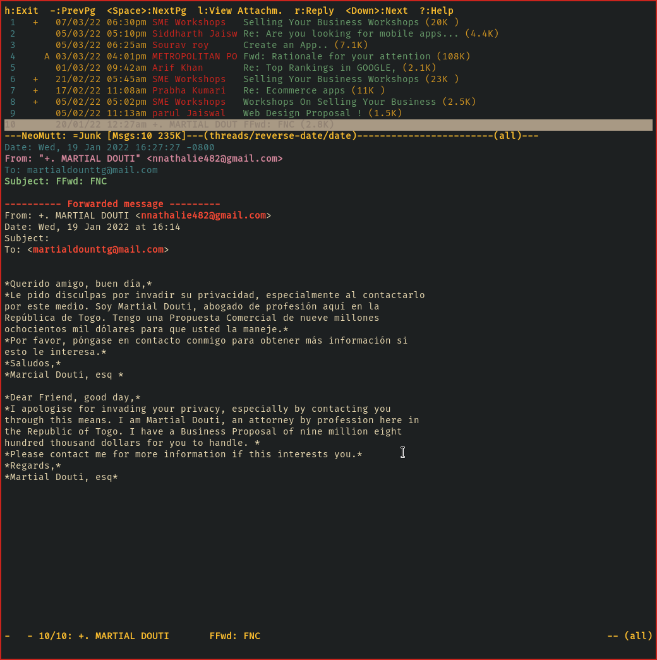The height and width of the screenshot is (660, 657).
Task: Click the martialdounttg@mail.com link in forwarded body
Action: (98, 249)
